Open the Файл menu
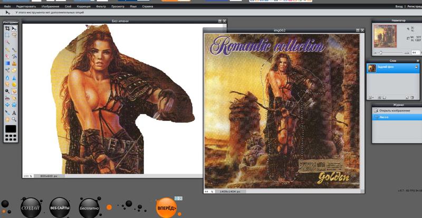The image size is (422, 218). coord(7,6)
